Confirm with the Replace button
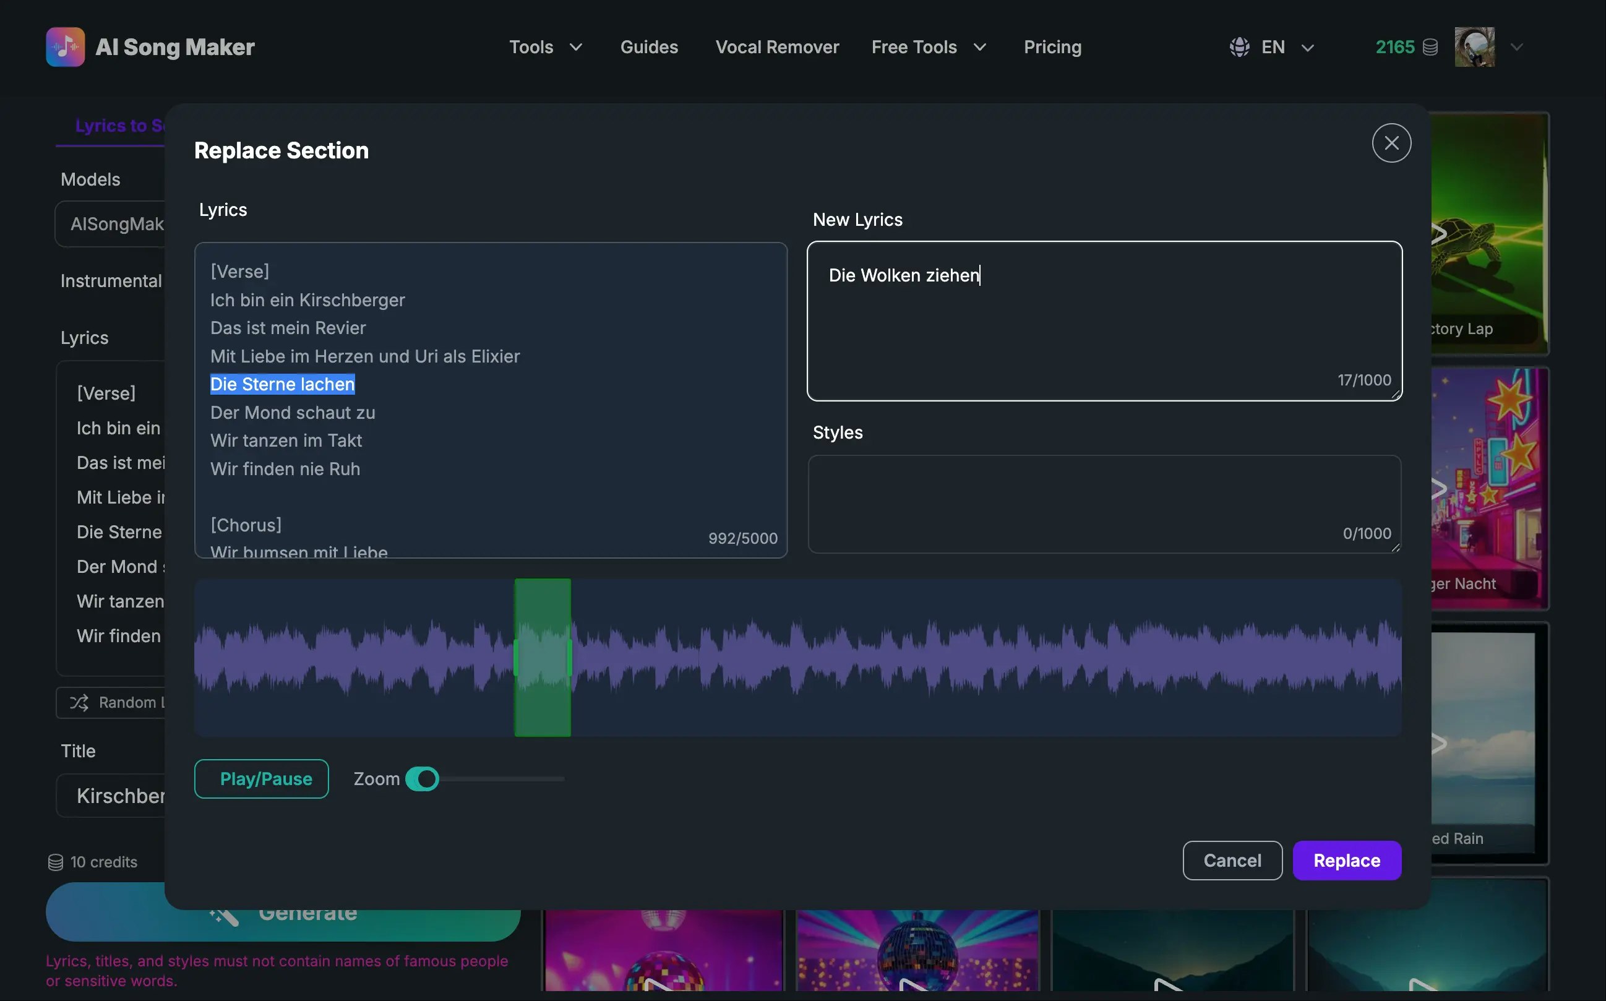The image size is (1606, 1001). [x=1347, y=860]
